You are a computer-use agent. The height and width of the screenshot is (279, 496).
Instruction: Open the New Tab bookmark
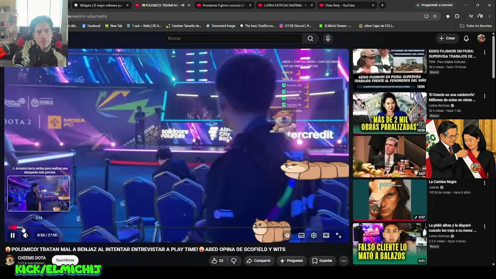click(x=113, y=26)
